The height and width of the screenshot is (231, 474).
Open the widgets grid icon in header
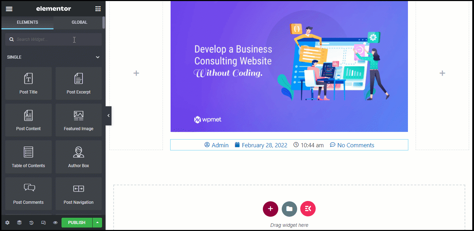(x=98, y=9)
